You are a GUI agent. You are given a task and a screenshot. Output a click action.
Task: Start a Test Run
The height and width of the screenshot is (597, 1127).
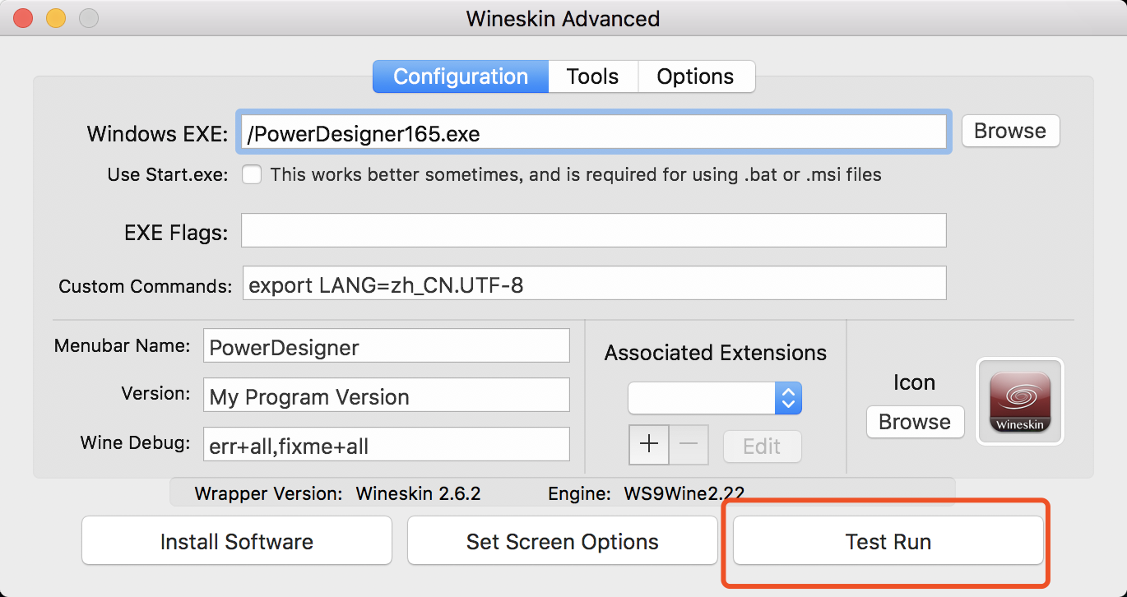[888, 542]
